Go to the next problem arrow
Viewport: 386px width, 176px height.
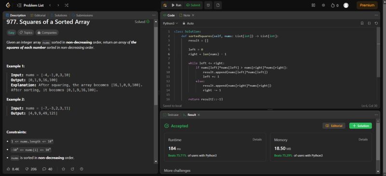(x=58, y=5)
